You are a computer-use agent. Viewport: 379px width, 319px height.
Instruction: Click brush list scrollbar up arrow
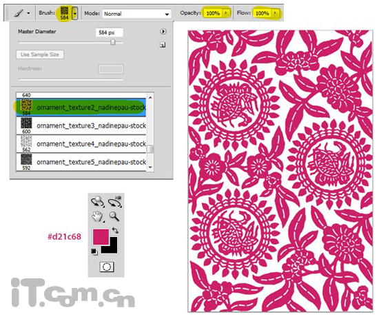click(x=150, y=97)
